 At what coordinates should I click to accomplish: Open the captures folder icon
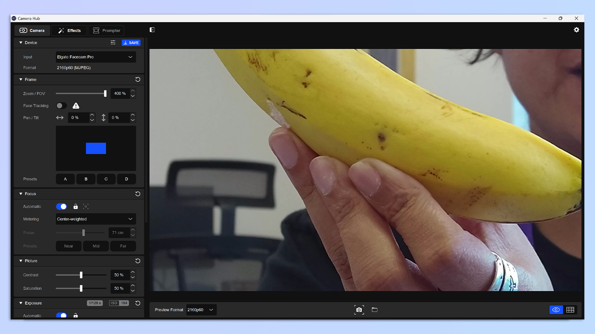[375, 310]
